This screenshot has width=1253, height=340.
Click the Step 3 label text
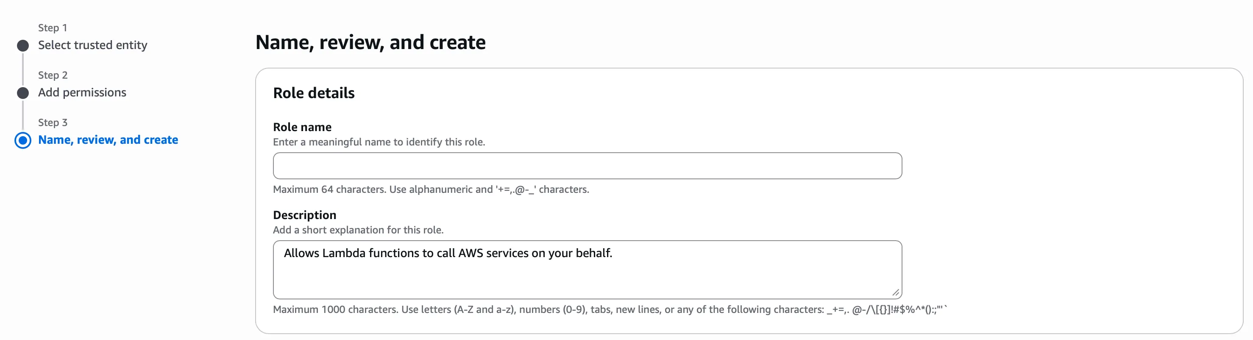[x=53, y=123]
